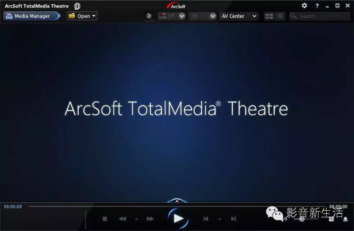
Task: Close the TotalMedia Theatre window
Action: tap(348, 6)
